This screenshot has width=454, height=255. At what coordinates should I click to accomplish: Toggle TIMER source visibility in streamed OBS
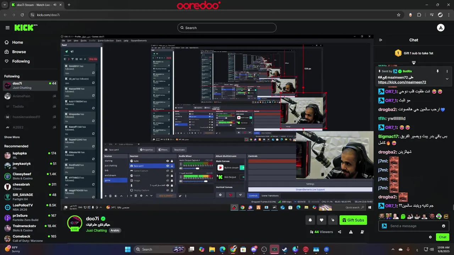pyautogui.click(x=167, y=176)
